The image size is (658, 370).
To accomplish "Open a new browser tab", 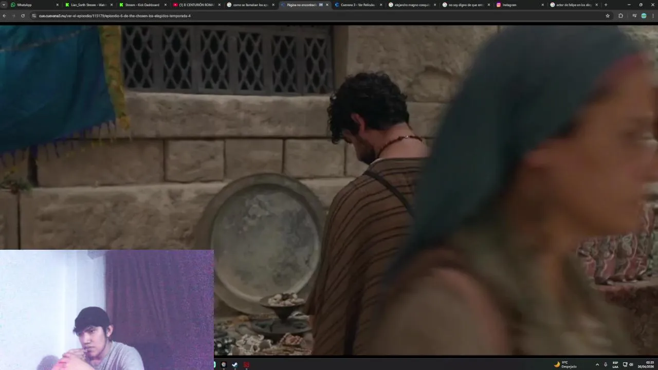I will tap(606, 5).
